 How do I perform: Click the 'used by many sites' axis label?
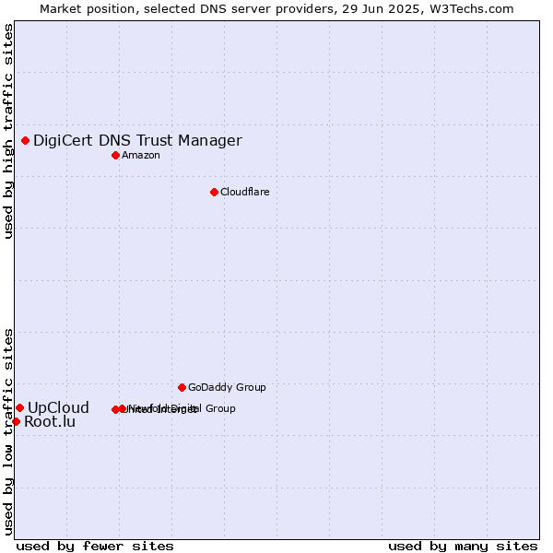pyautogui.click(x=463, y=547)
